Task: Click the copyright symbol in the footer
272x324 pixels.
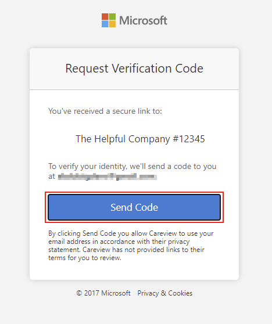Action: coord(79,293)
